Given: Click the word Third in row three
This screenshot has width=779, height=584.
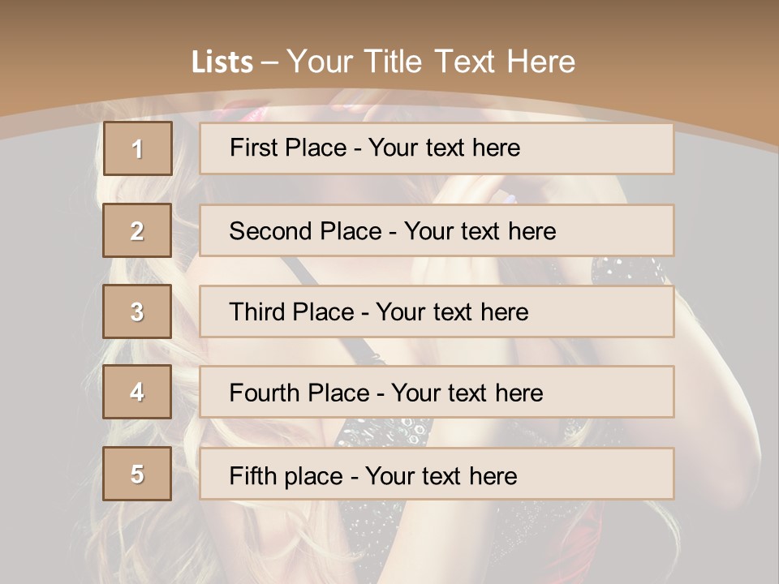Looking at the screenshot, I should pyautogui.click(x=260, y=312).
